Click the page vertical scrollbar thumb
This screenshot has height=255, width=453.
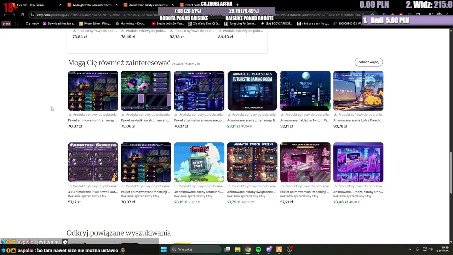[451, 173]
